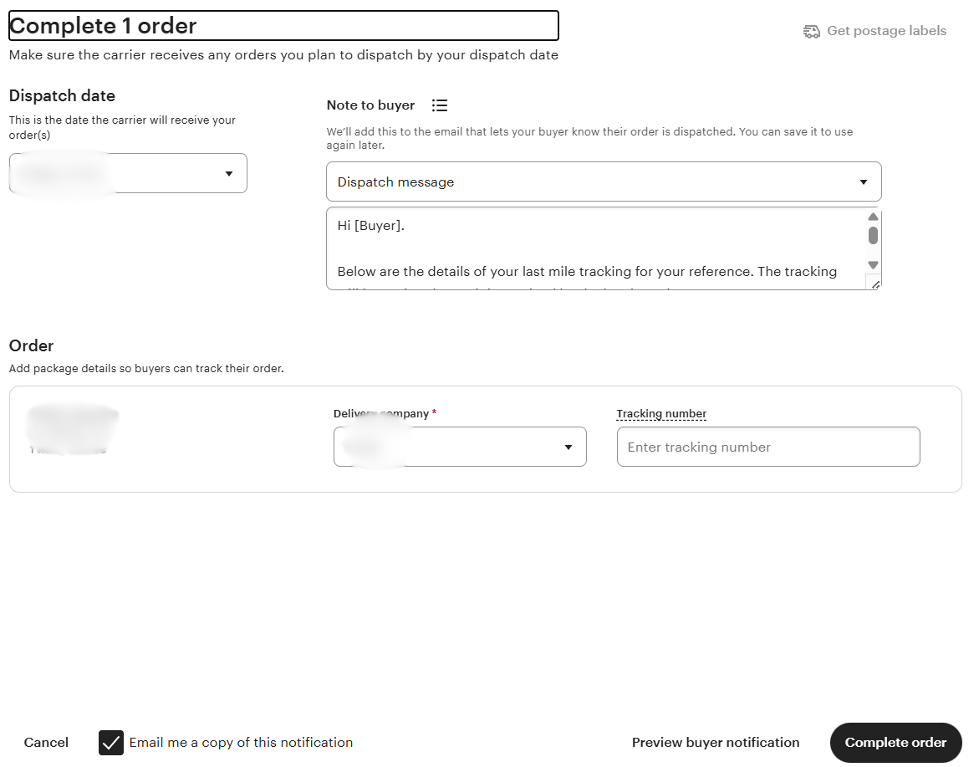This screenshot has width=979, height=767.
Task: Select the 'Complete 1 order' heading
Action: (103, 26)
